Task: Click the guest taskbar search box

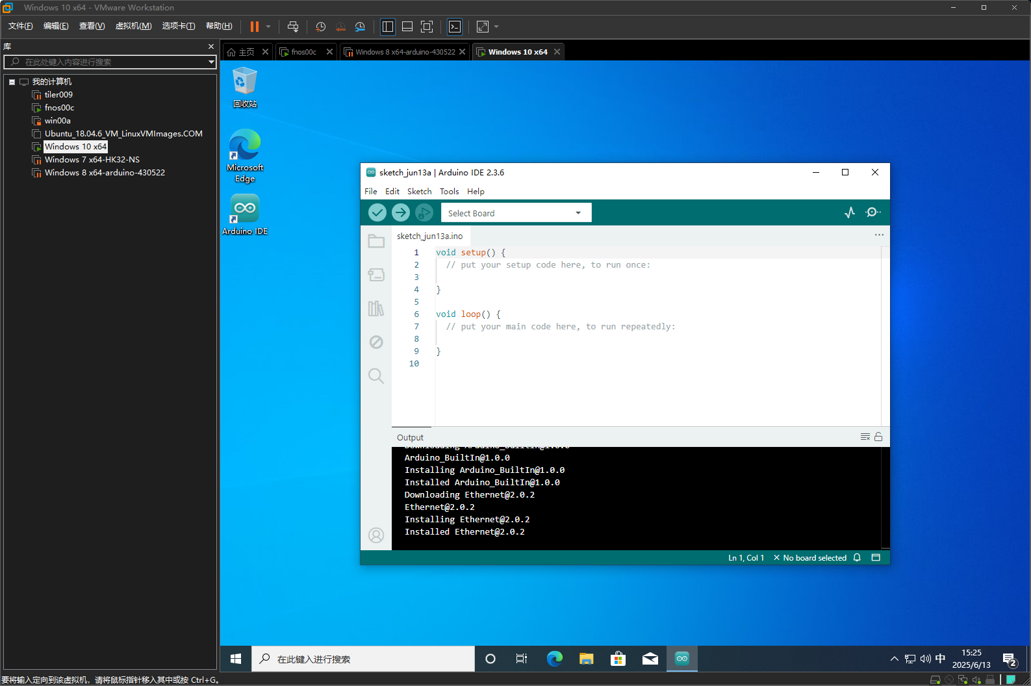Action: coord(363,659)
